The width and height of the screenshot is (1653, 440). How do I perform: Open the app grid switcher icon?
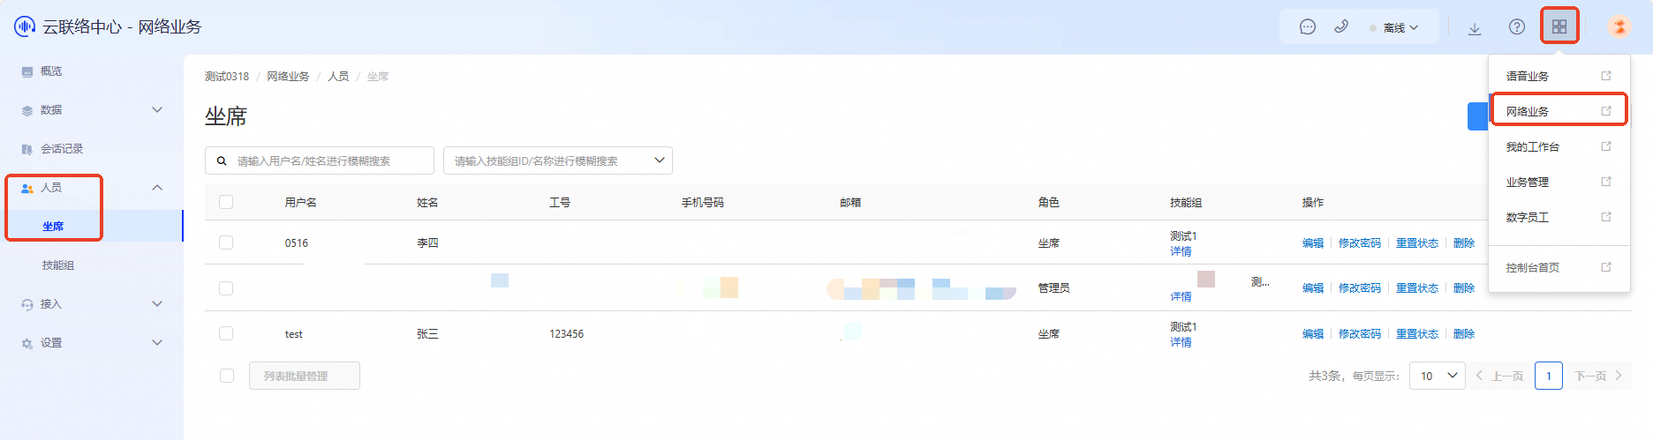point(1559,26)
